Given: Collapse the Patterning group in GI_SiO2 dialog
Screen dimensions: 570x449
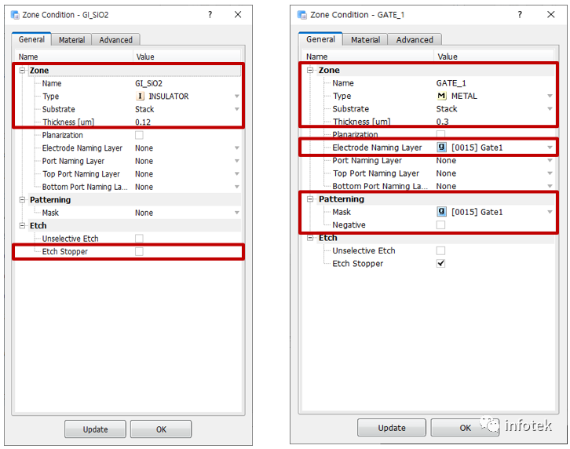Looking at the screenshot, I should 22,199.
